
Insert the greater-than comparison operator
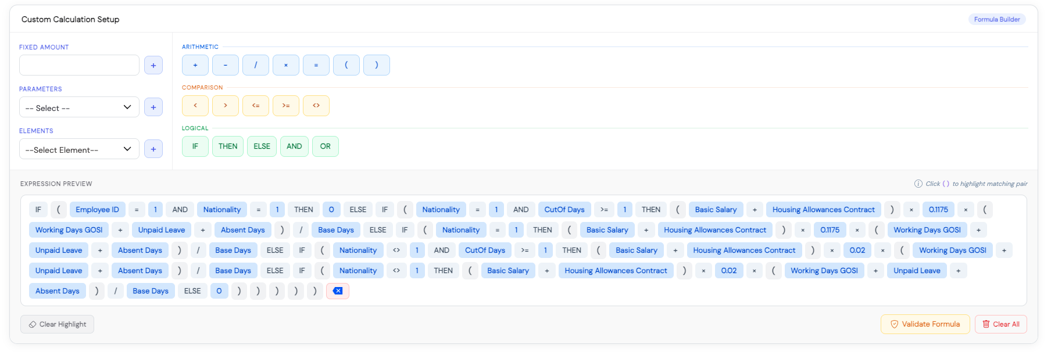click(x=226, y=106)
